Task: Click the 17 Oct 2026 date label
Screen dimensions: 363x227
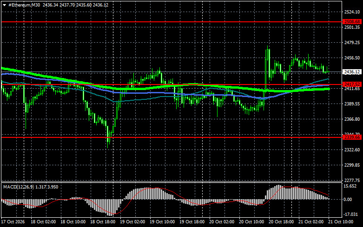Action: pyautogui.click(x=13, y=222)
